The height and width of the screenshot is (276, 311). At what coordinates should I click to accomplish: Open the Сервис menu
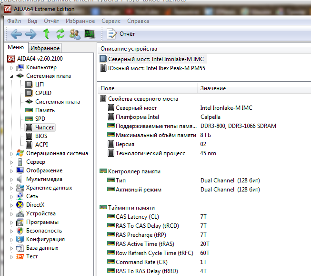111,21
